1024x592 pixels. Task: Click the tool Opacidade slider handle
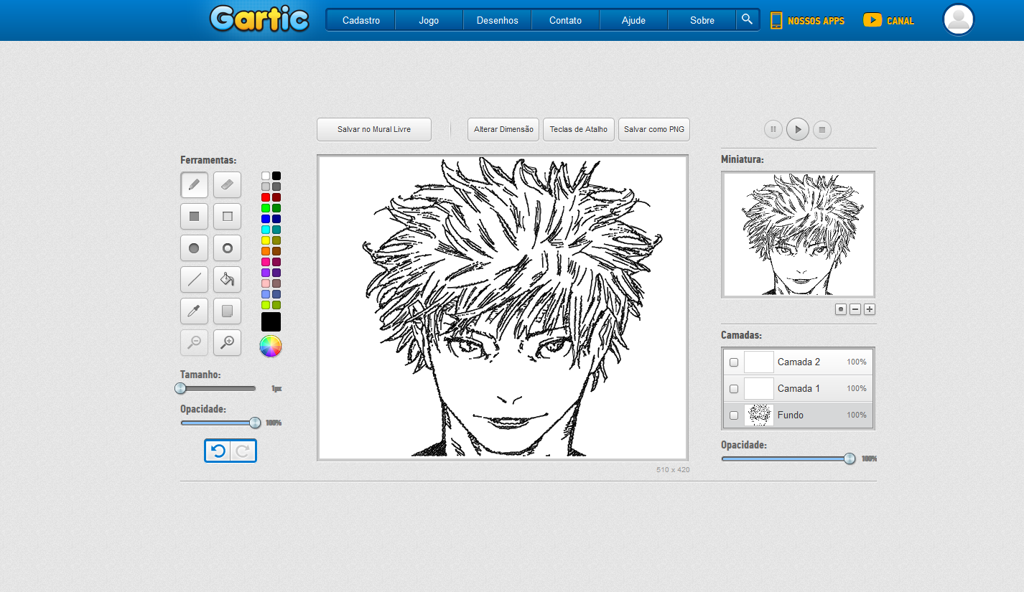coord(255,423)
